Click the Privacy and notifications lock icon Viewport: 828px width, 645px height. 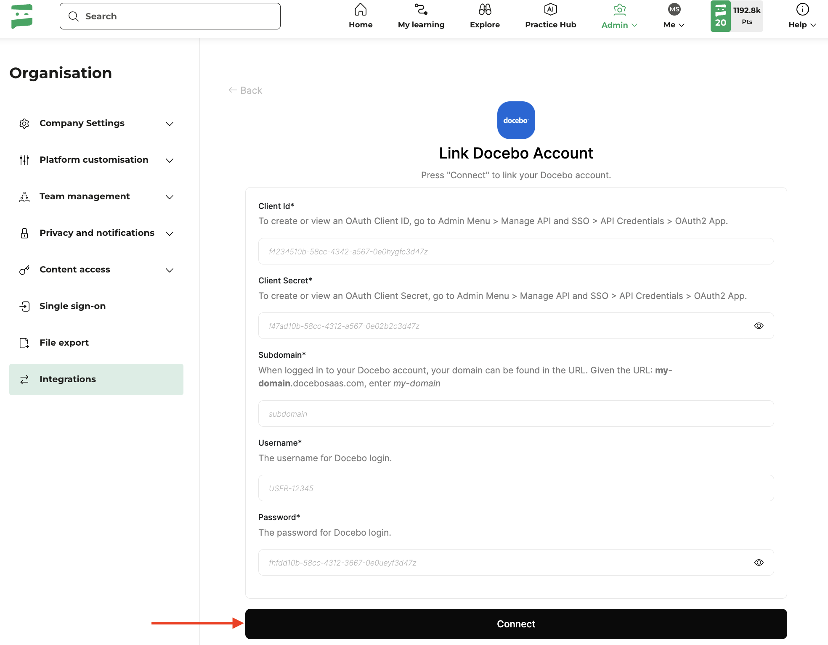point(24,233)
